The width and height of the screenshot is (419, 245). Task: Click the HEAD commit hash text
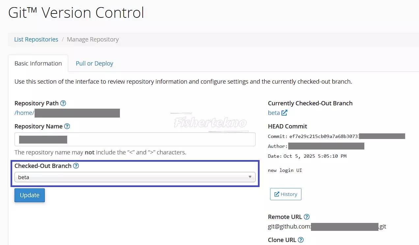pos(324,136)
